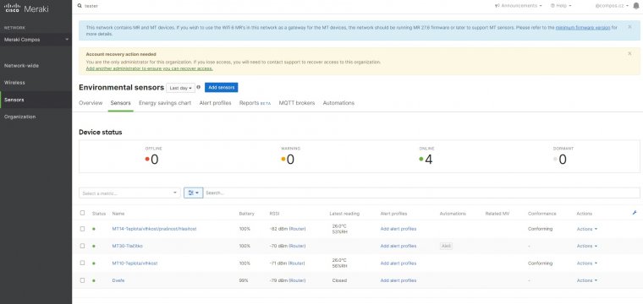Open Actions dropdown for Dveře

587,280
